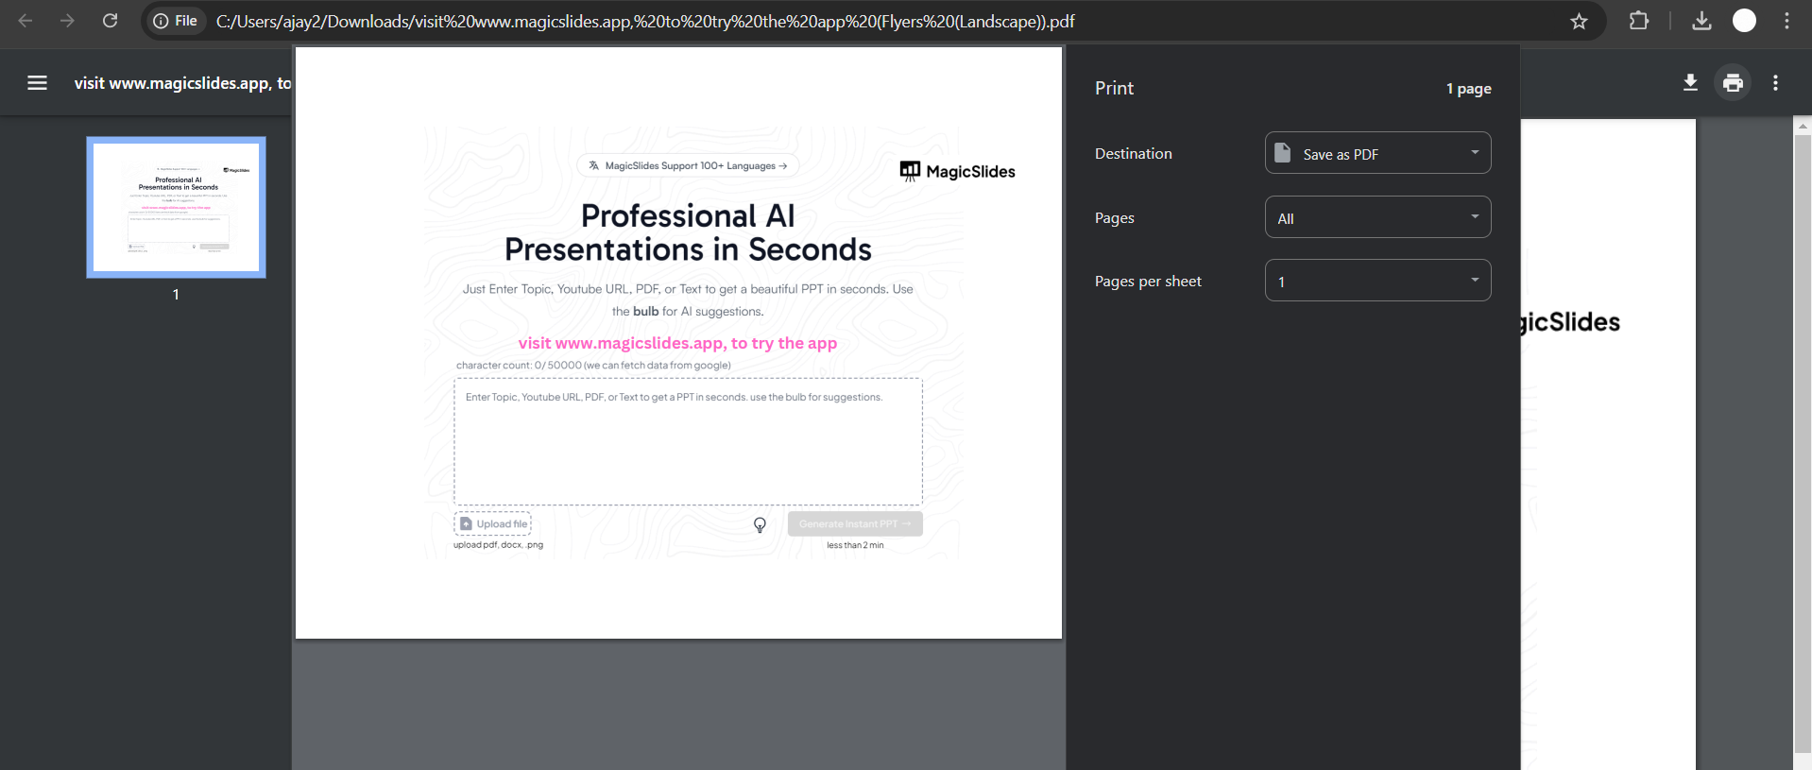Click the Pages per sheet label
Screen dimensions: 1812x770
click(1148, 282)
